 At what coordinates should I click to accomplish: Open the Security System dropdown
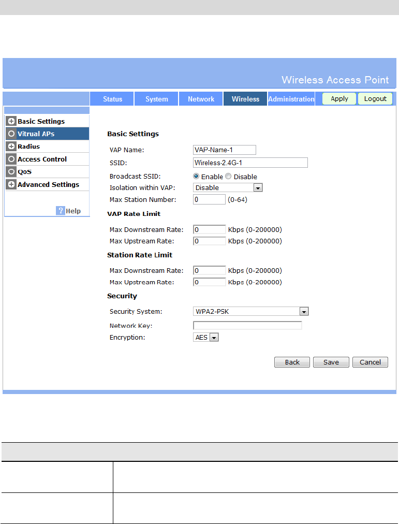(x=251, y=312)
